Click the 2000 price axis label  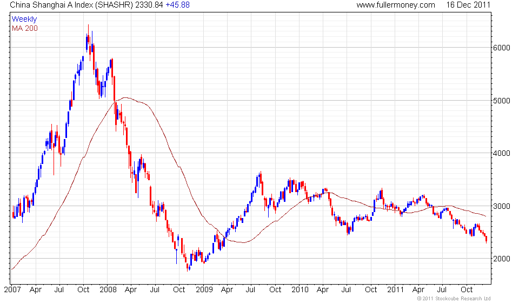[x=502, y=259]
